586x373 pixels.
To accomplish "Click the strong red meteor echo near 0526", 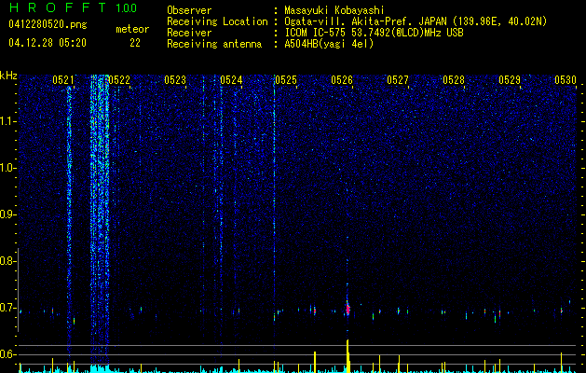I will coord(348,309).
